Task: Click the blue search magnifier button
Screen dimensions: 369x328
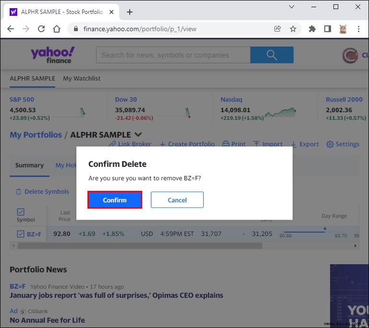Action: (272, 55)
